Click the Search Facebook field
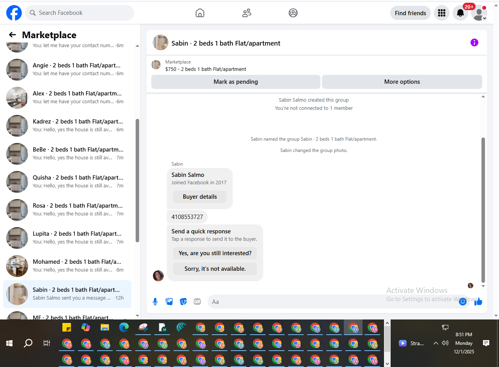Viewport: 499px width, 367px height. [x=80, y=13]
